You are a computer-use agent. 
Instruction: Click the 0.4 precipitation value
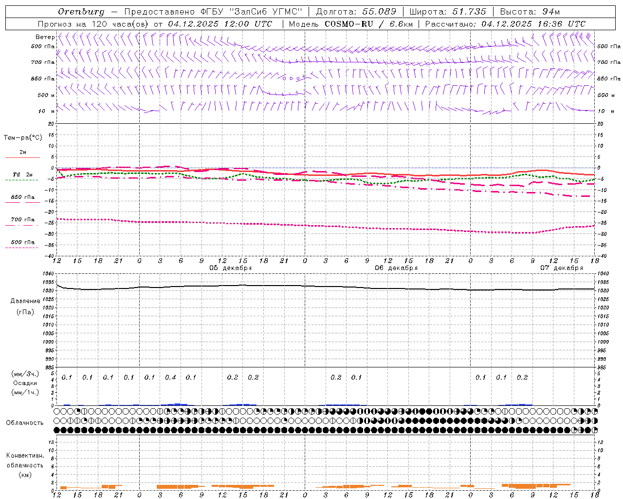[x=170, y=377]
